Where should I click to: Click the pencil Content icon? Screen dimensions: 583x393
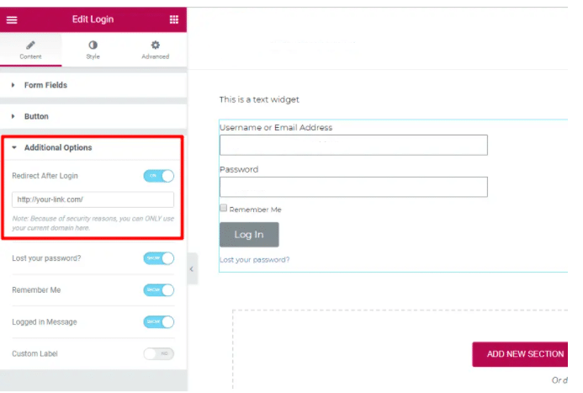click(30, 45)
